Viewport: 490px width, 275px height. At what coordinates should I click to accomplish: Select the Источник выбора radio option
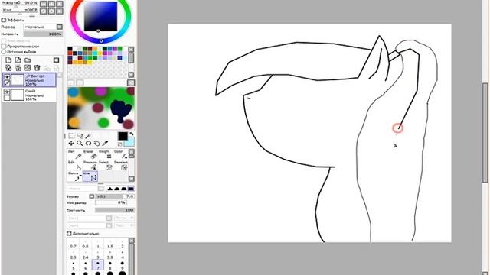(x=4, y=51)
